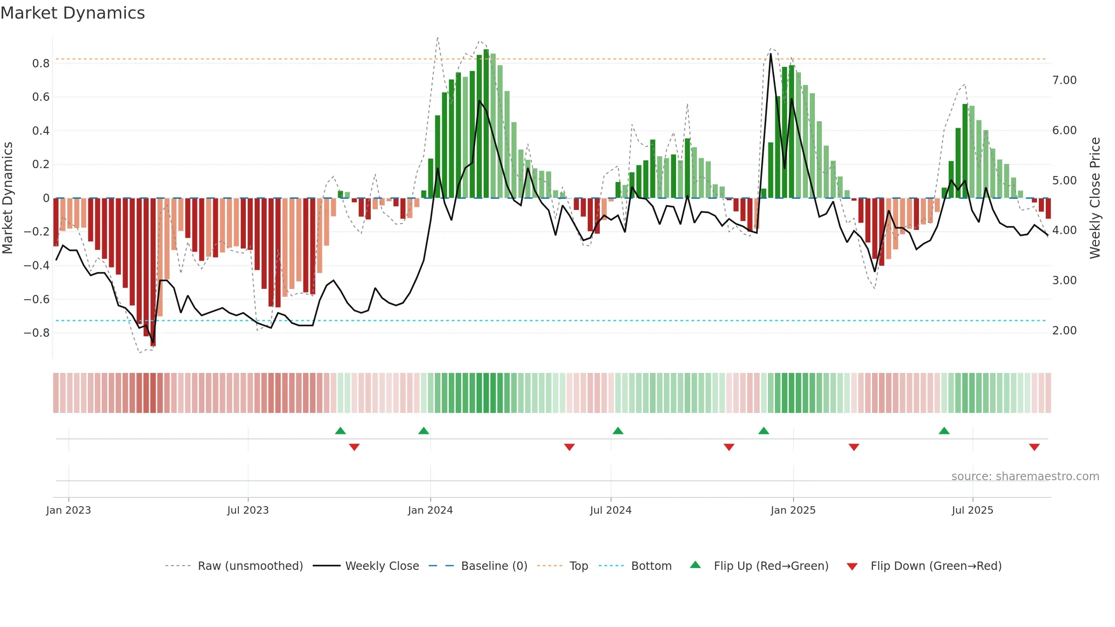Click the Jan 2025 axis label
1115x627 pixels.
pyautogui.click(x=794, y=510)
